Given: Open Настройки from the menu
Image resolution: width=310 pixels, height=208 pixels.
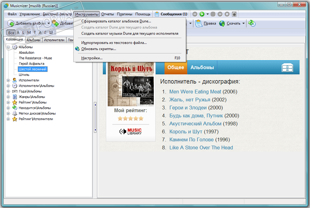Looking at the screenshot, I should [x=130, y=58].
